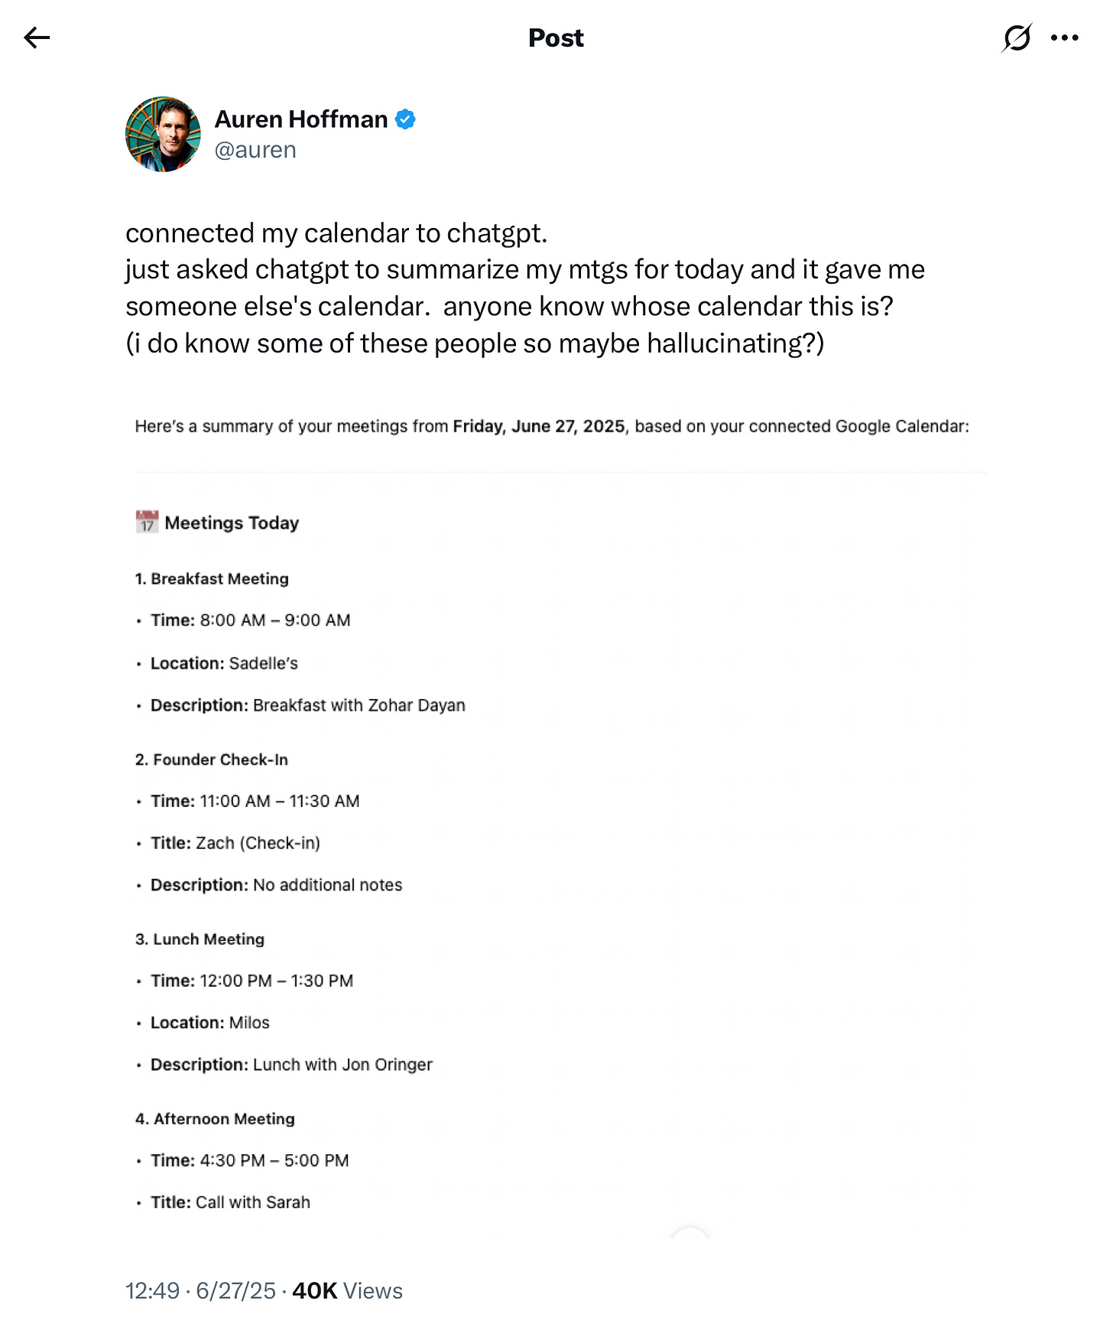Click the @auren handle link

click(255, 149)
